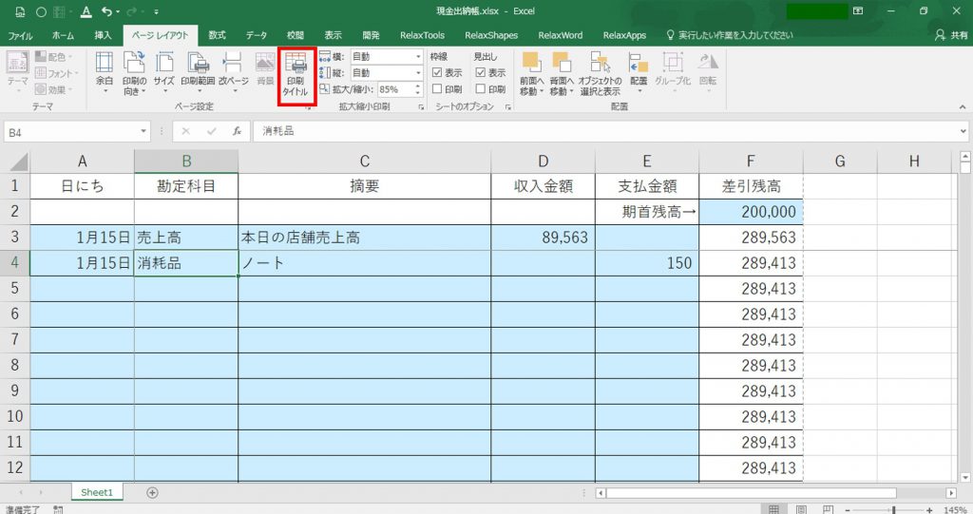The image size is (973, 514).
Task: Open シートのオプション dialog launcher
Action: [508, 107]
